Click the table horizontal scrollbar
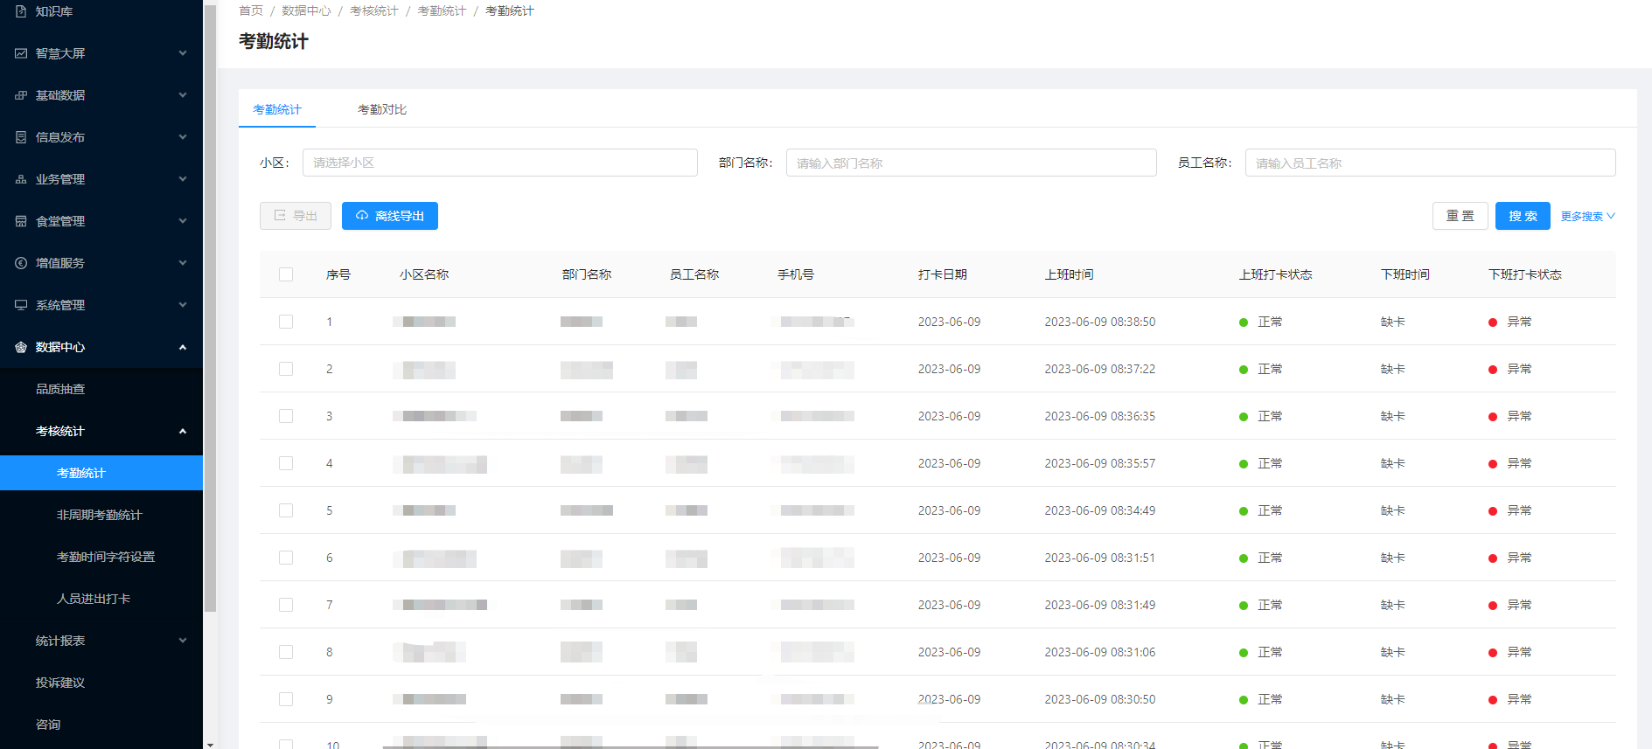1652x749 pixels. coord(630,746)
